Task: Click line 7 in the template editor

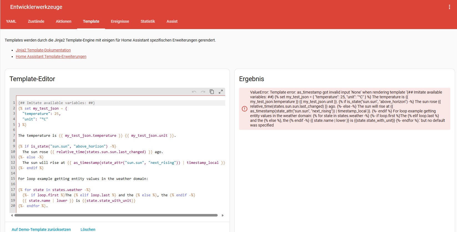Action: pos(97,136)
